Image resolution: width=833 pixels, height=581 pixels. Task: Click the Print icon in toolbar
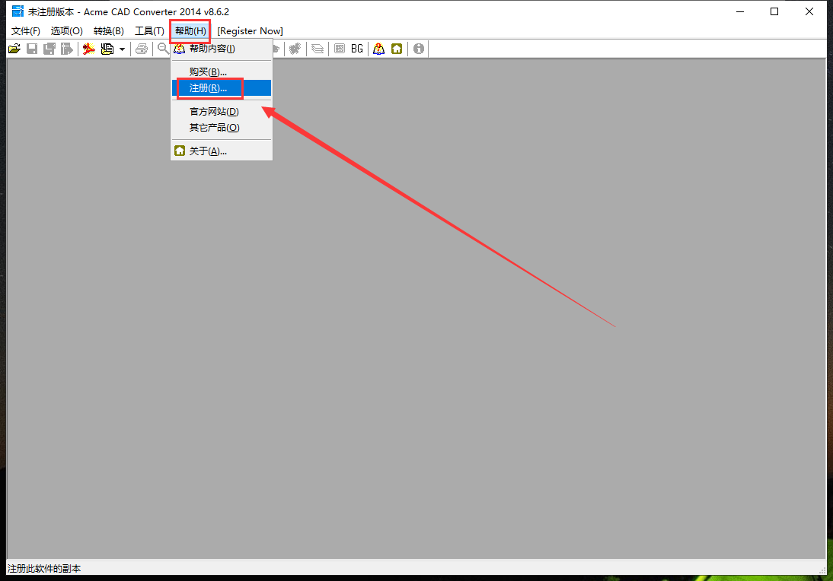(x=142, y=49)
